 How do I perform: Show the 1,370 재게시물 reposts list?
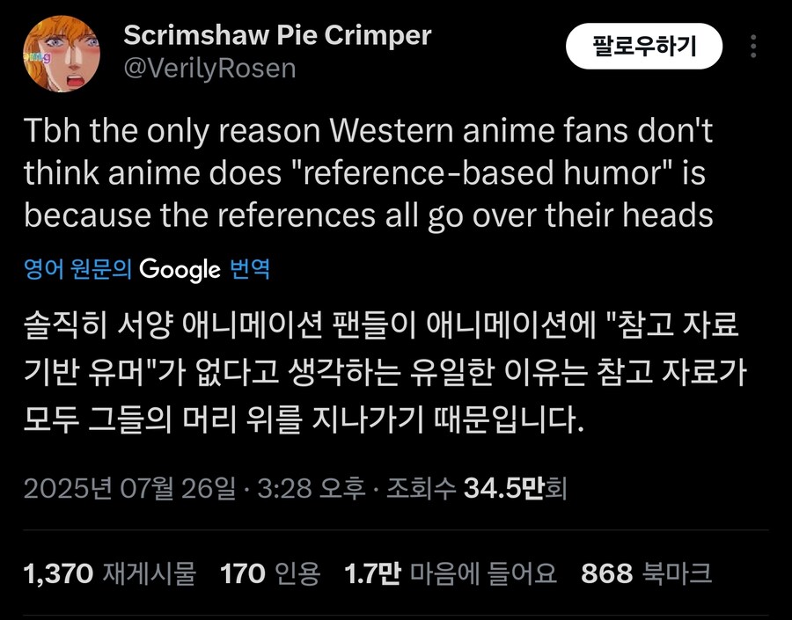110,573
